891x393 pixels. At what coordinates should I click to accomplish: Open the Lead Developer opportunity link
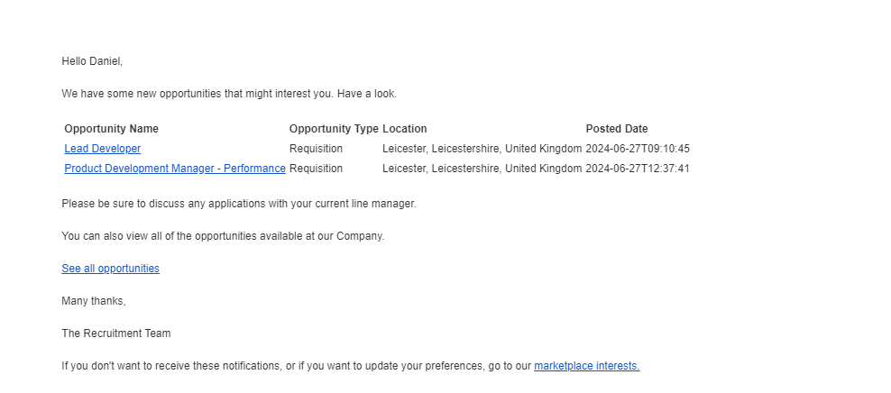(x=102, y=149)
